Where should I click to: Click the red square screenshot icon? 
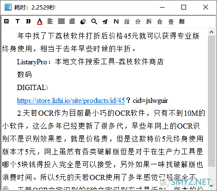point(6,21)
